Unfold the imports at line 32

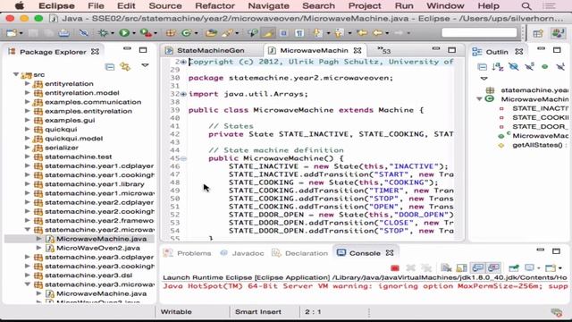click(183, 94)
